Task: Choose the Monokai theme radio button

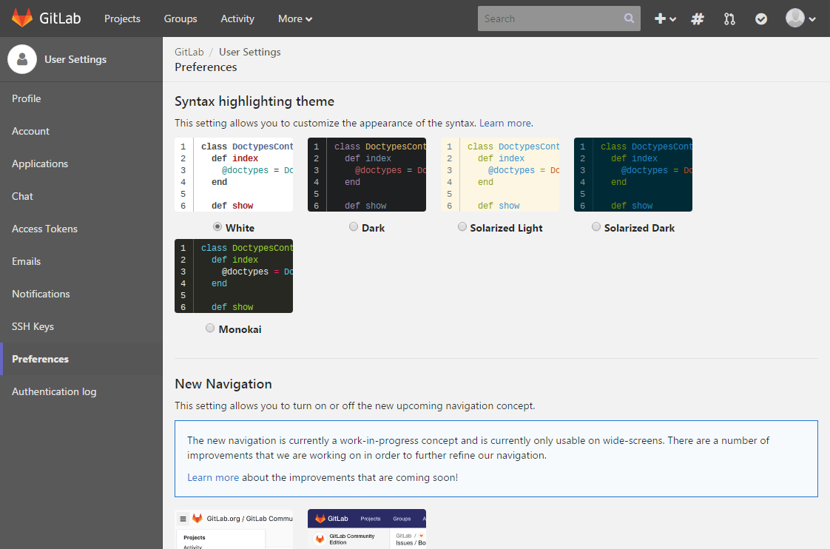Action: pos(210,329)
